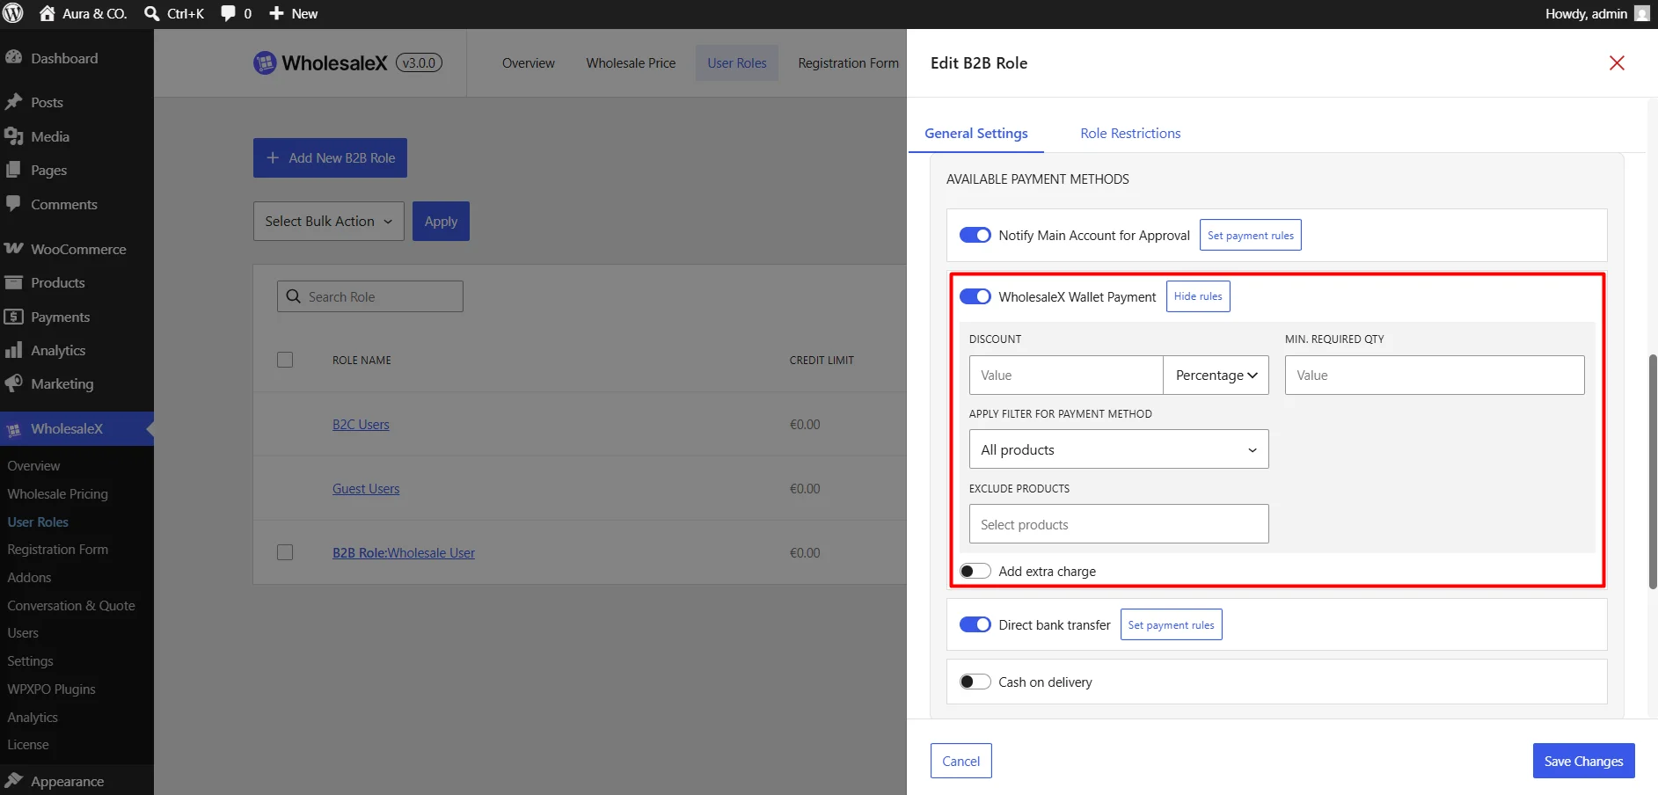Open the All products filter dropdown
The width and height of the screenshot is (1658, 795).
tap(1119, 449)
